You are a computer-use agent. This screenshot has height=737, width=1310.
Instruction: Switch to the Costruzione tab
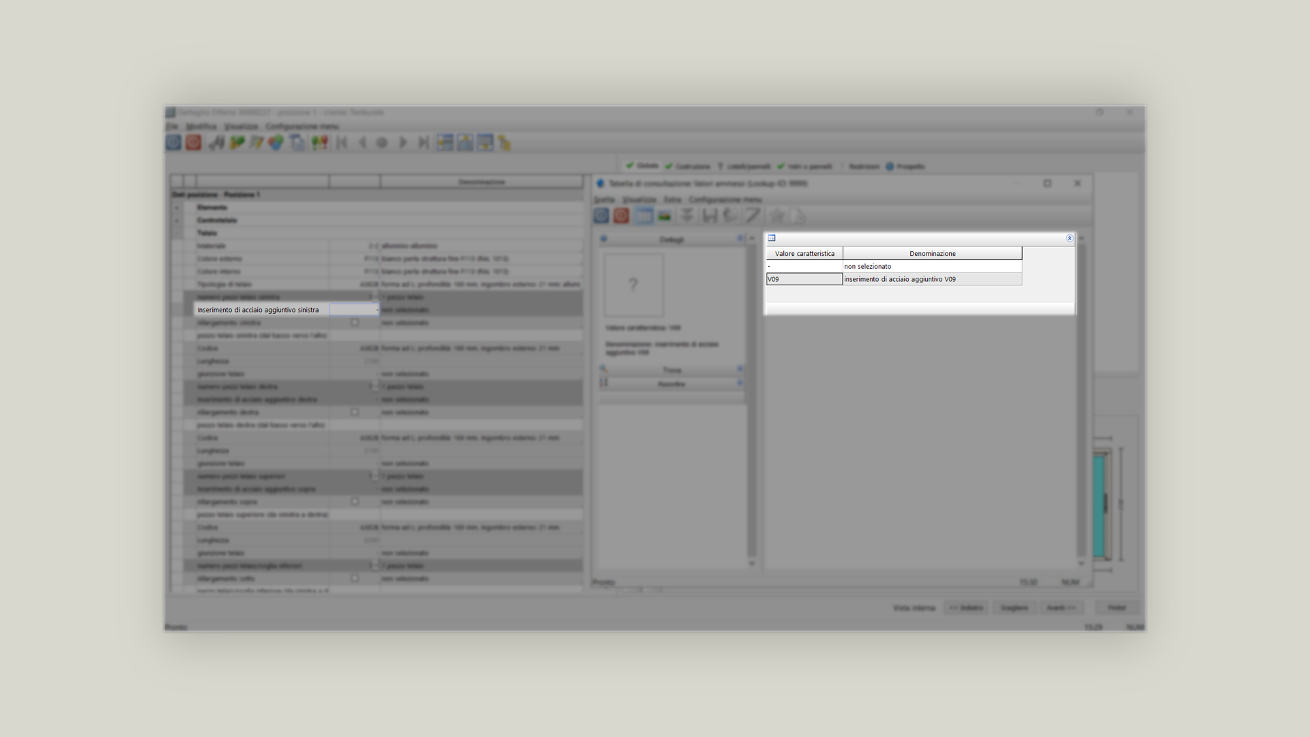(688, 167)
